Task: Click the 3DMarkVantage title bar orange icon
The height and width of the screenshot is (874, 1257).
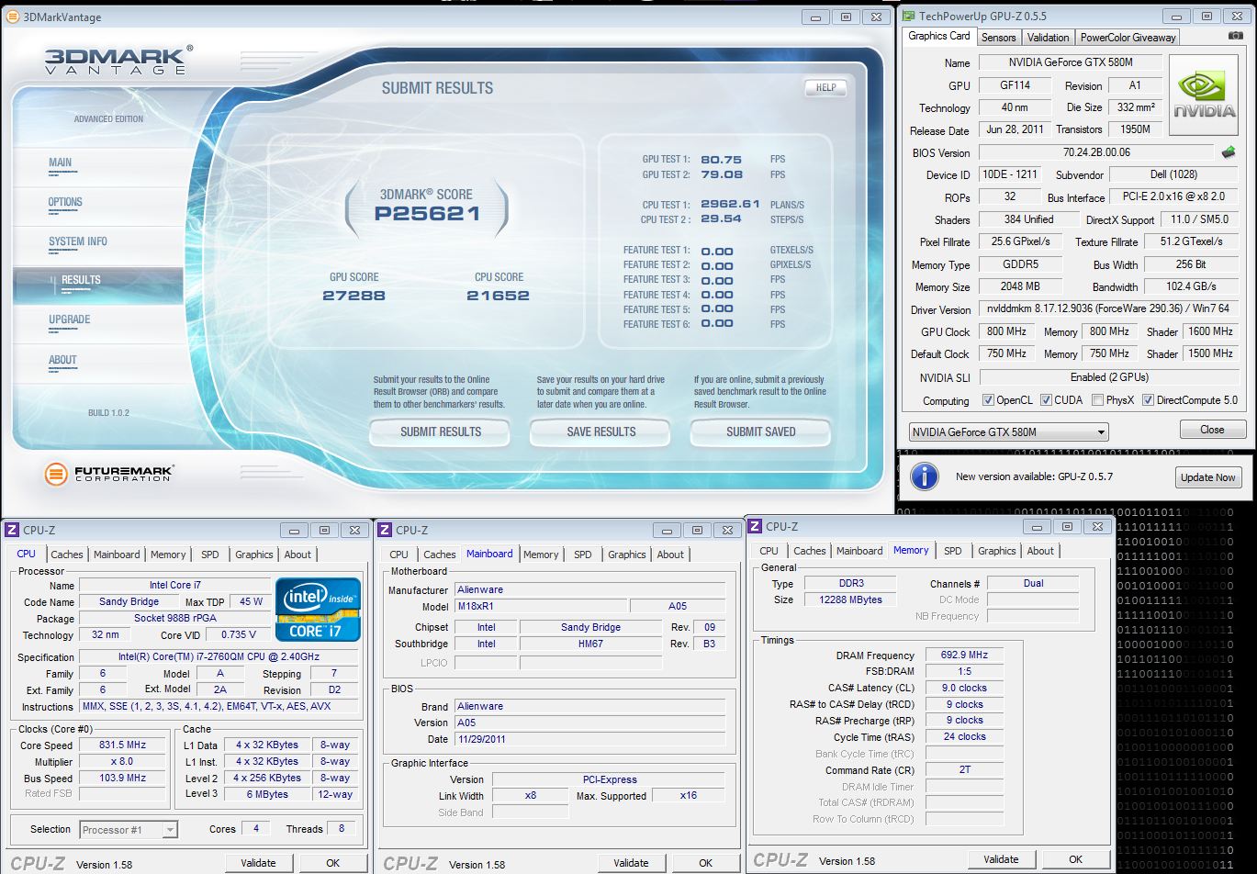Action: point(12,17)
